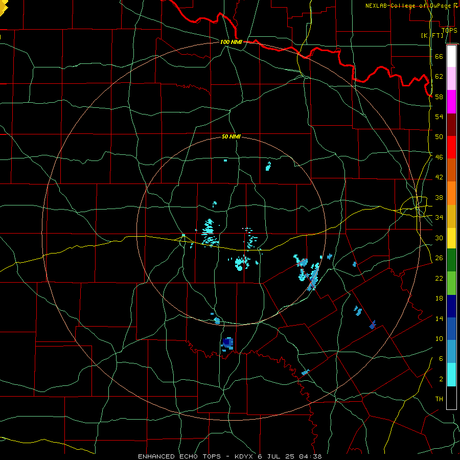Click the "58" legend value

point(439,97)
